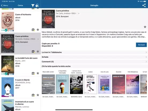148x111 pixels.
Task: Open recommended book Una di Luna
Action: click(105, 84)
